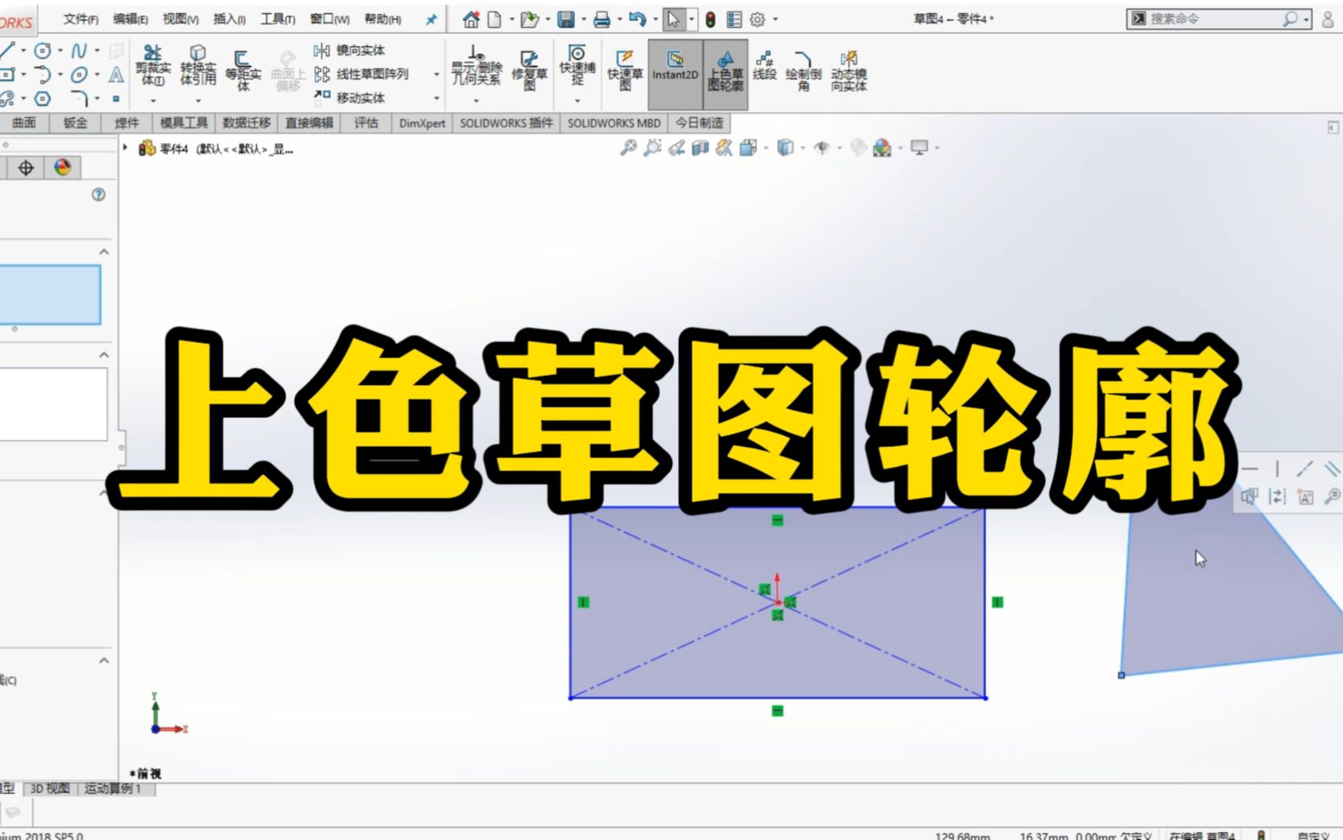Select the Polygon sketch tool
This screenshot has height=840, width=1343.
(x=43, y=98)
